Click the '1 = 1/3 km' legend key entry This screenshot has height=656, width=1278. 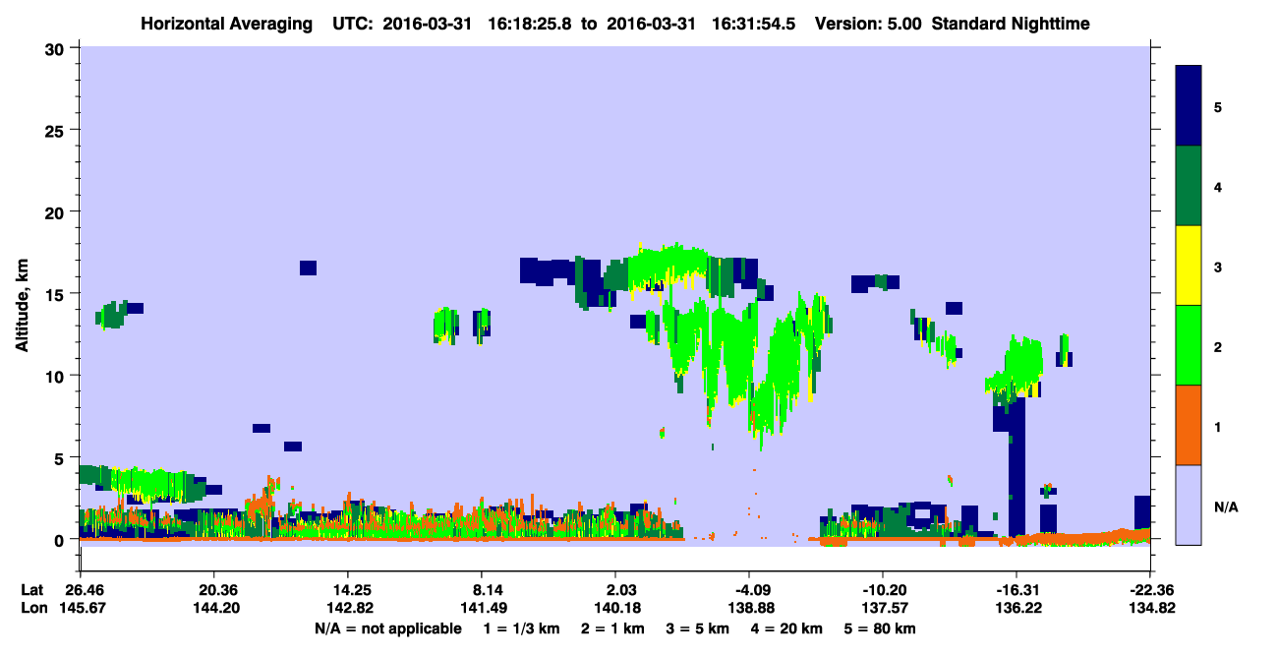(x=524, y=628)
